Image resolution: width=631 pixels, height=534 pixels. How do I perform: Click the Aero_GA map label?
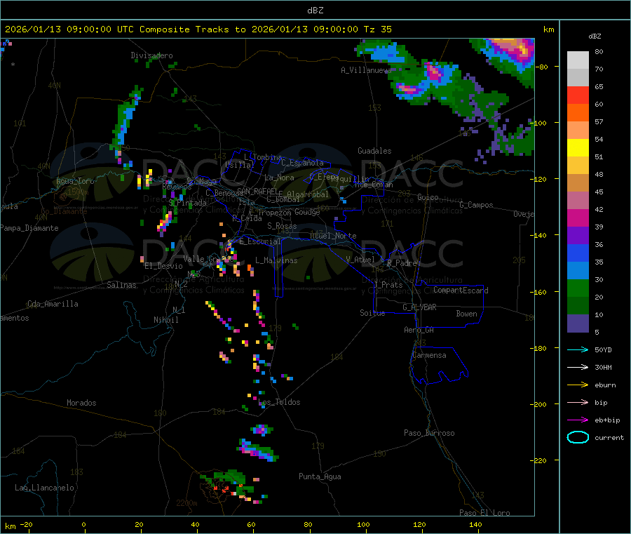419,330
